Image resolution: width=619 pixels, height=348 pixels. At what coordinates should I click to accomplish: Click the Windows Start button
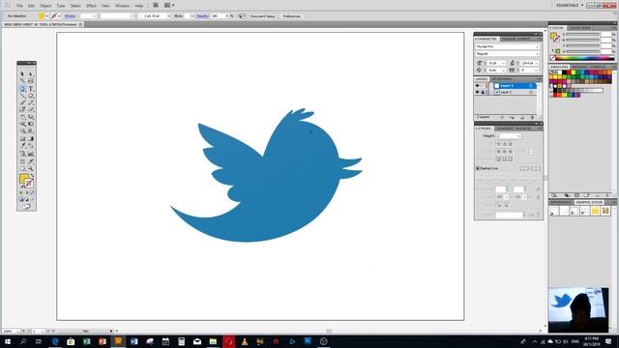[7, 341]
